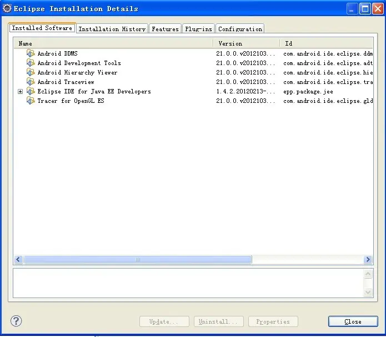The image size is (386, 337).
Task: Click the Android Traceview feature icon
Action: click(x=31, y=82)
